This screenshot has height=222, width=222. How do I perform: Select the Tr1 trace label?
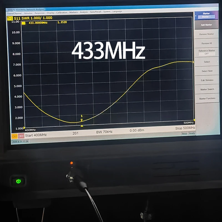[10, 19]
